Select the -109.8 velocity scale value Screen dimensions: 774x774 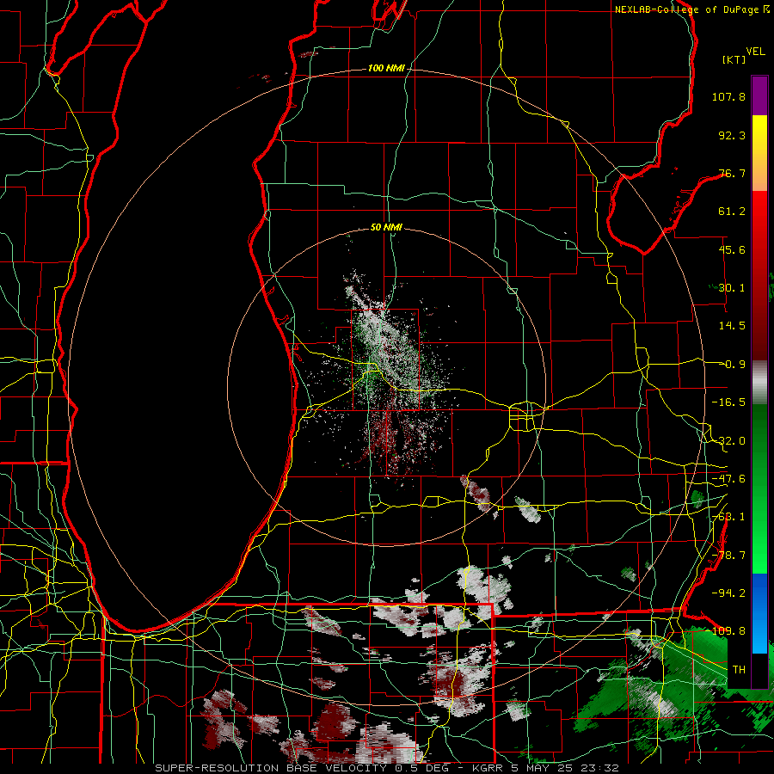(x=728, y=631)
